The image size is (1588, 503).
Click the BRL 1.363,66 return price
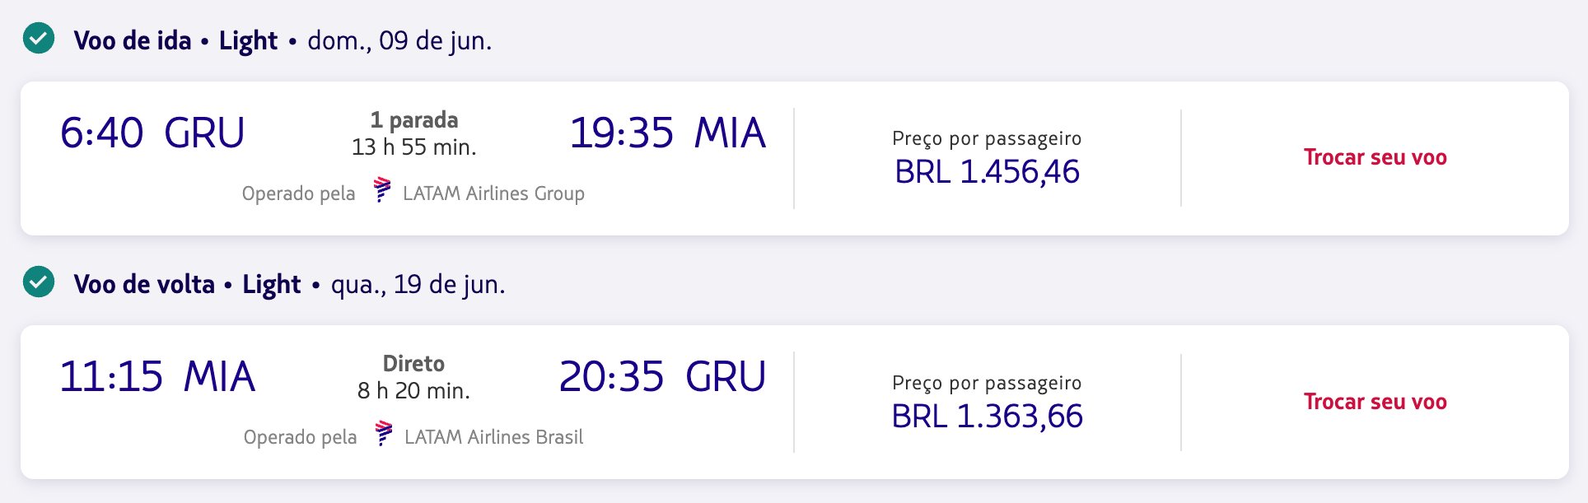987,417
